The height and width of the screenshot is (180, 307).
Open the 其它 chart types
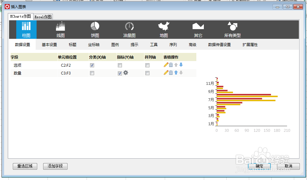(x=198, y=29)
